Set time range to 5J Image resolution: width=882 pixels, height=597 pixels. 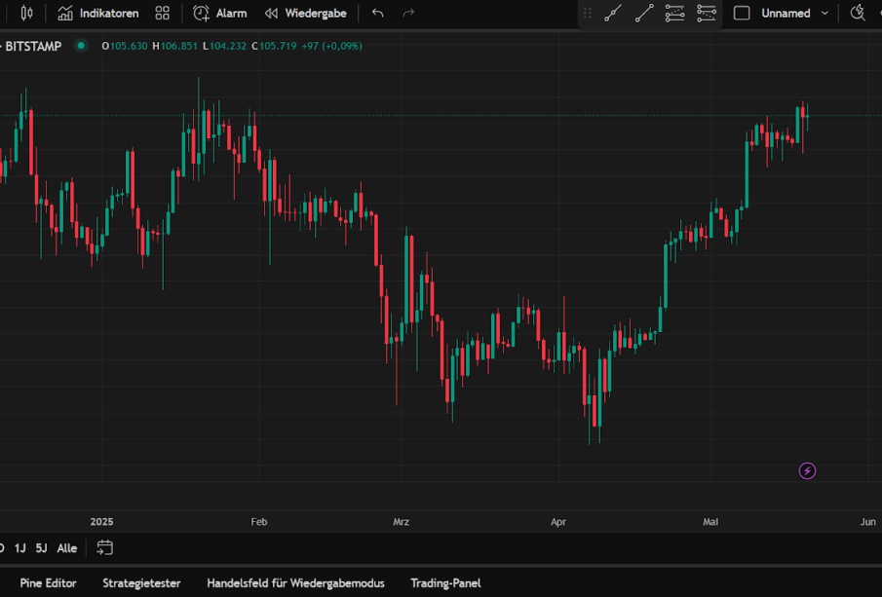[x=41, y=548]
